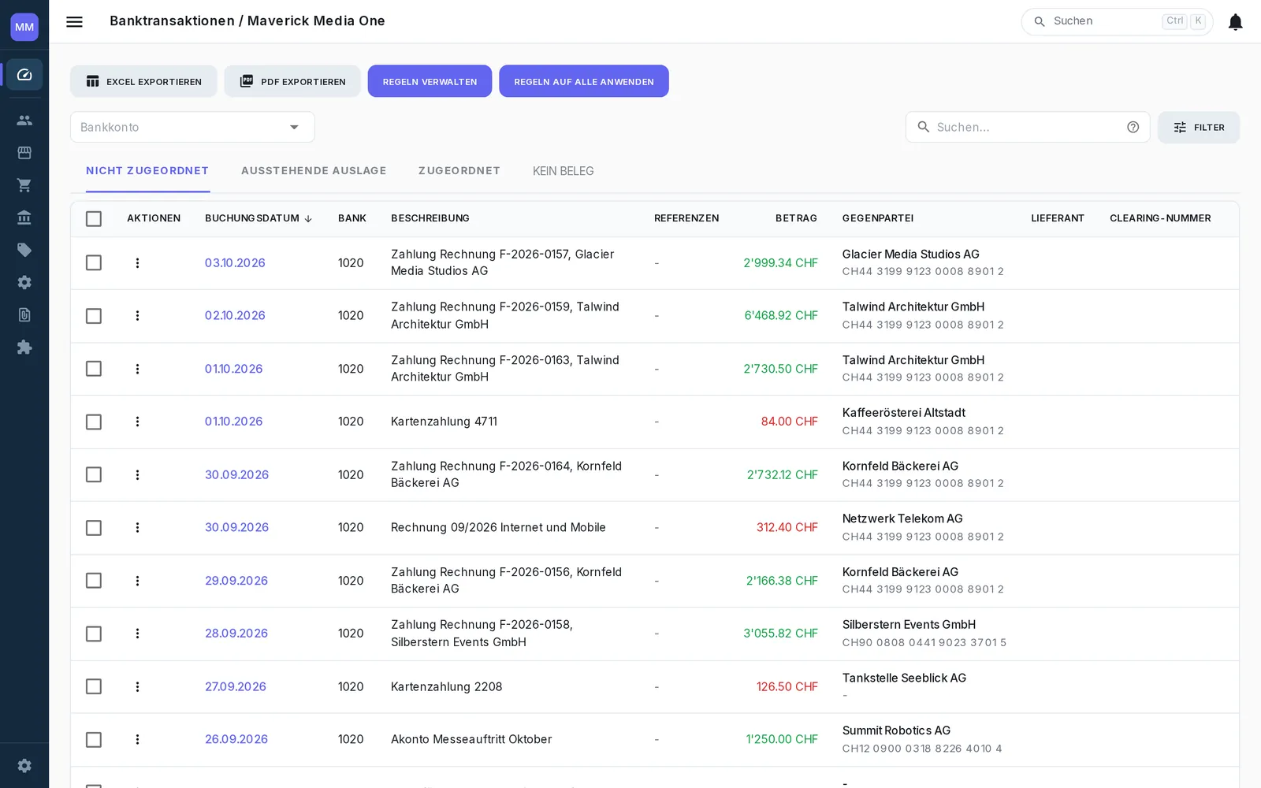Image resolution: width=1261 pixels, height=788 pixels.
Task: Switch to Ausstehende Auslage tab
Action: click(x=314, y=170)
